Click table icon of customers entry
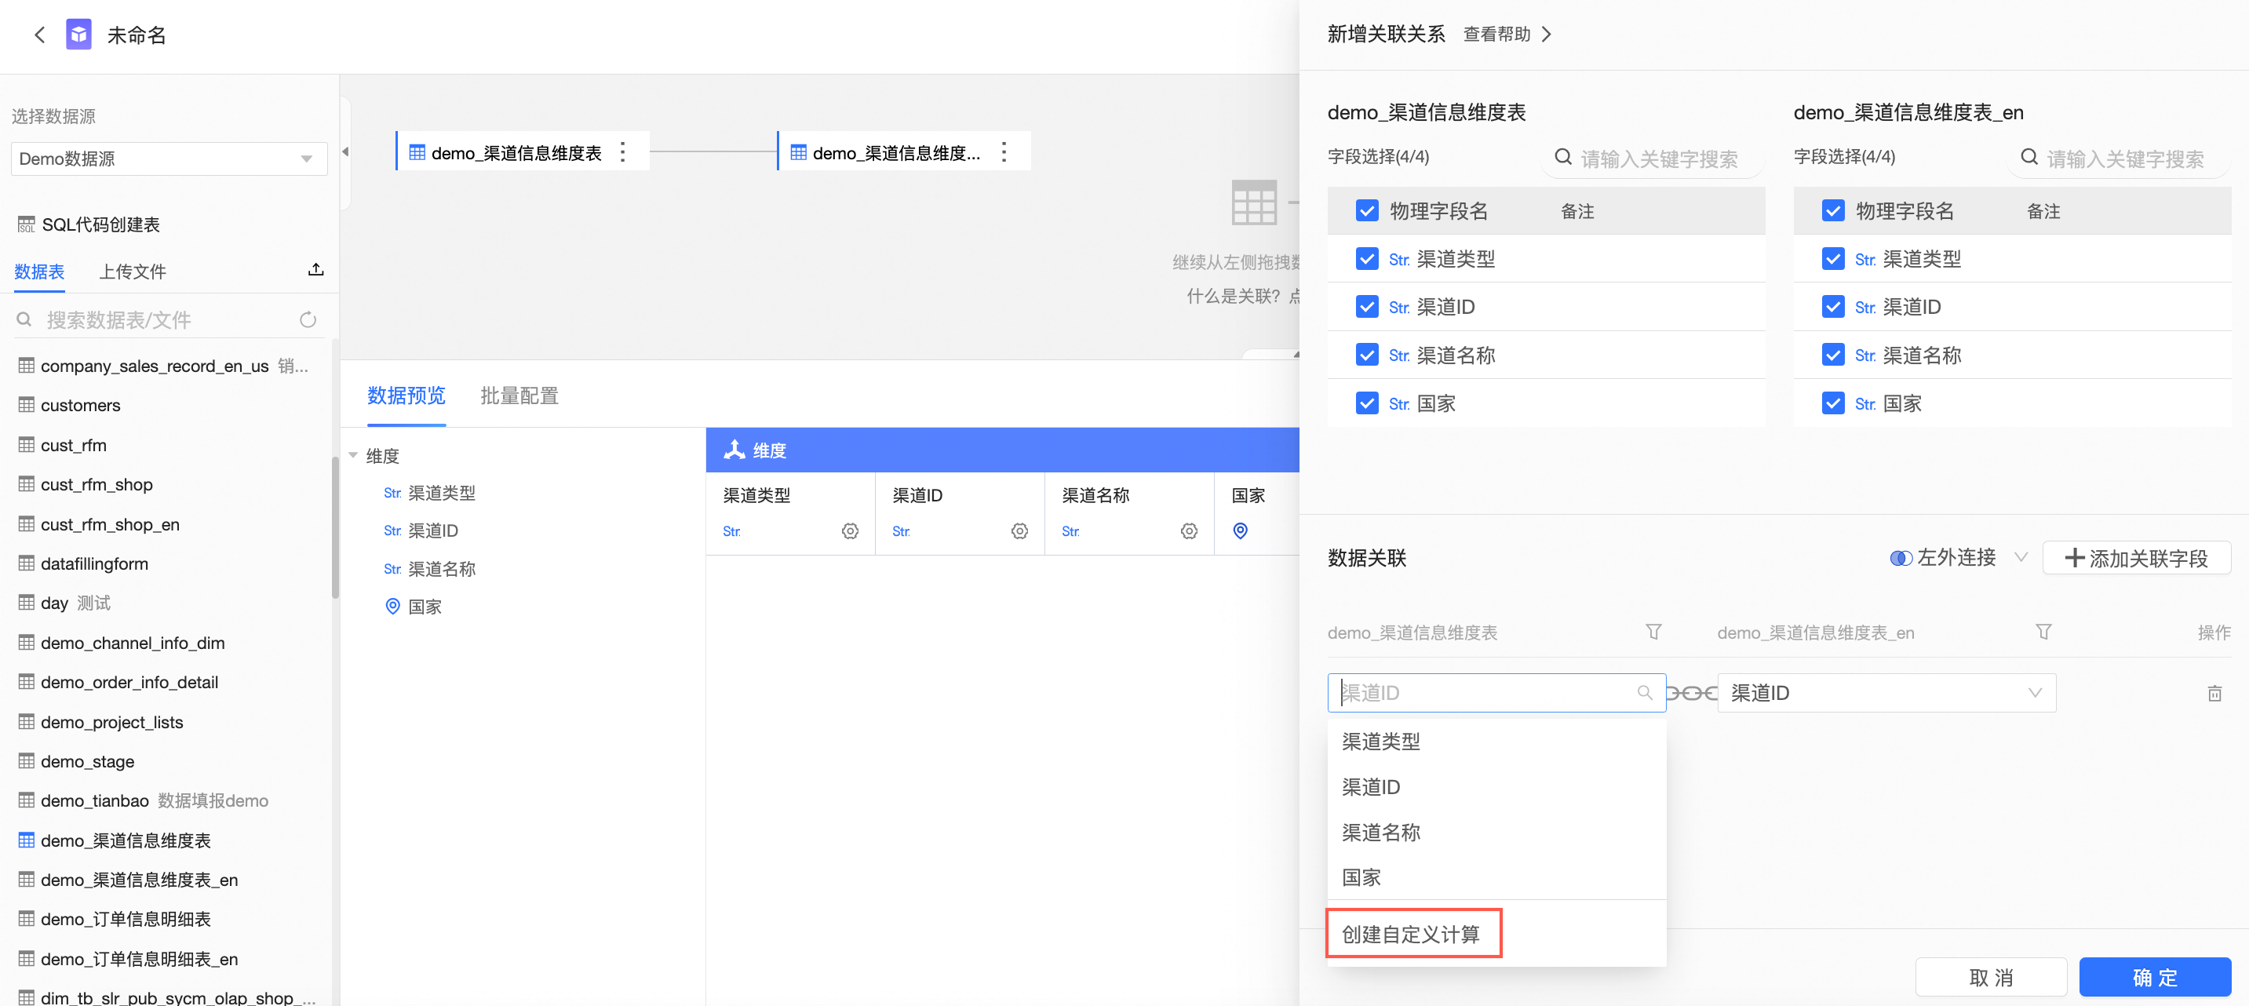The width and height of the screenshot is (2249, 1006). 27,405
